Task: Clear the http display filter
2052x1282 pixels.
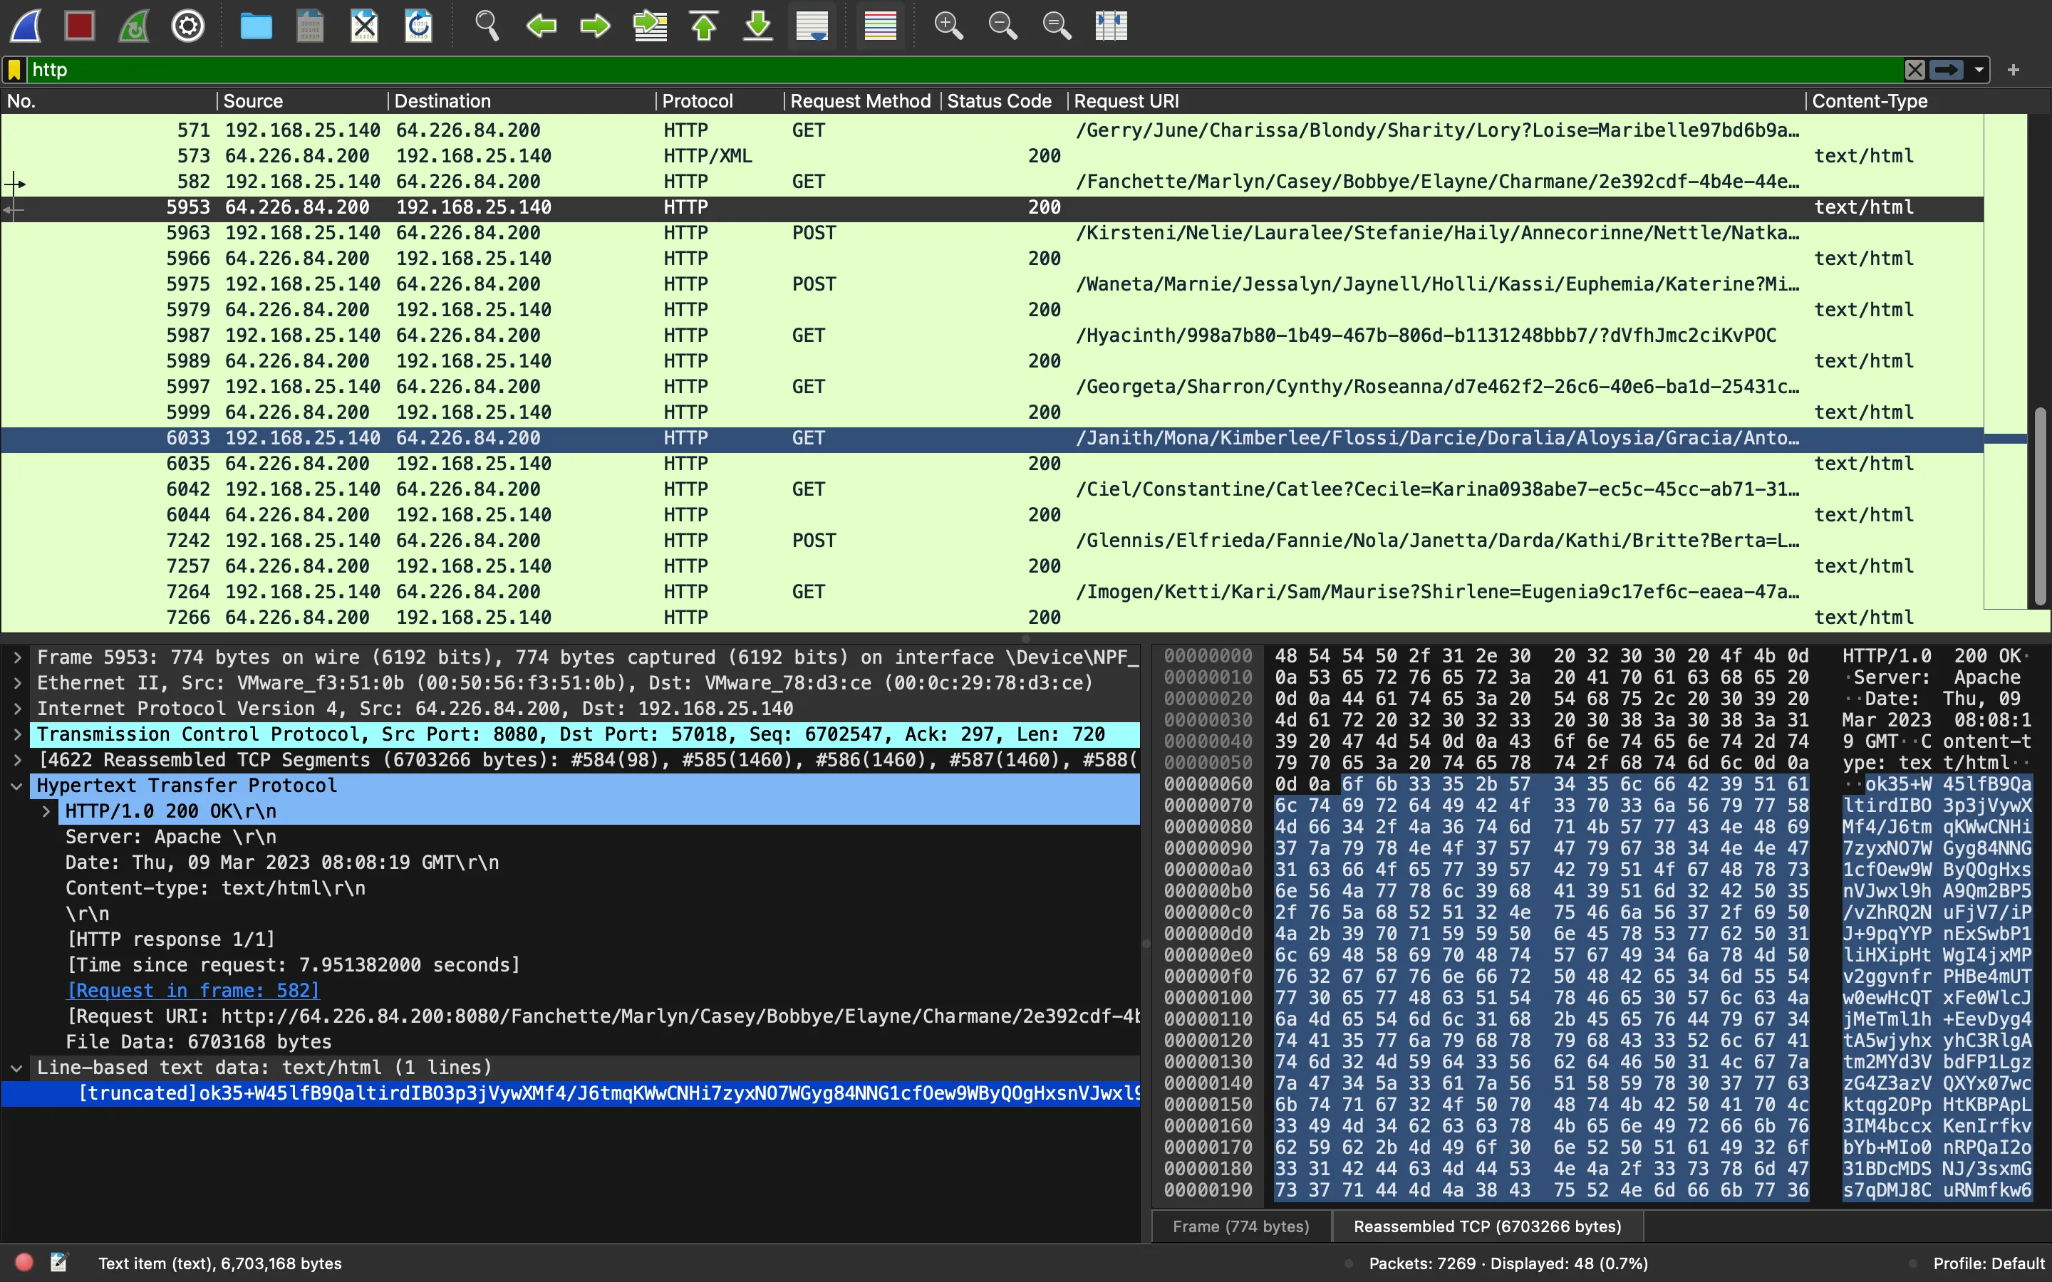Action: (1914, 70)
